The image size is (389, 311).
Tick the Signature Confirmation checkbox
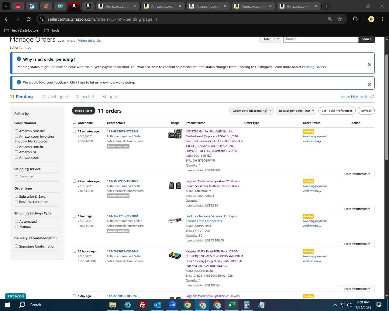pyautogui.click(x=16, y=246)
